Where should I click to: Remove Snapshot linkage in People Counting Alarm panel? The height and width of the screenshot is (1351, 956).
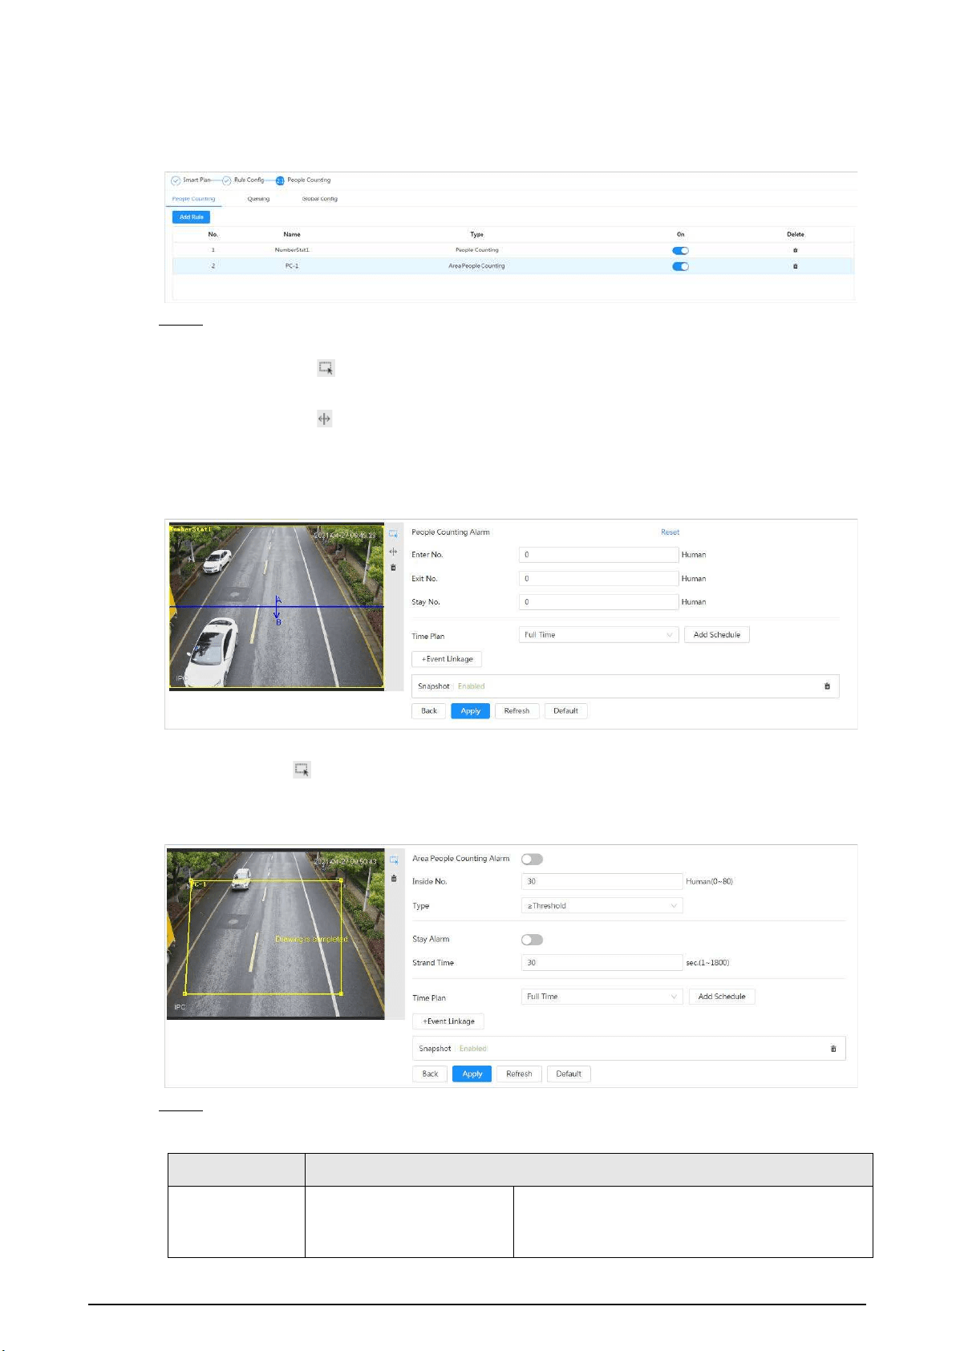coord(827,686)
